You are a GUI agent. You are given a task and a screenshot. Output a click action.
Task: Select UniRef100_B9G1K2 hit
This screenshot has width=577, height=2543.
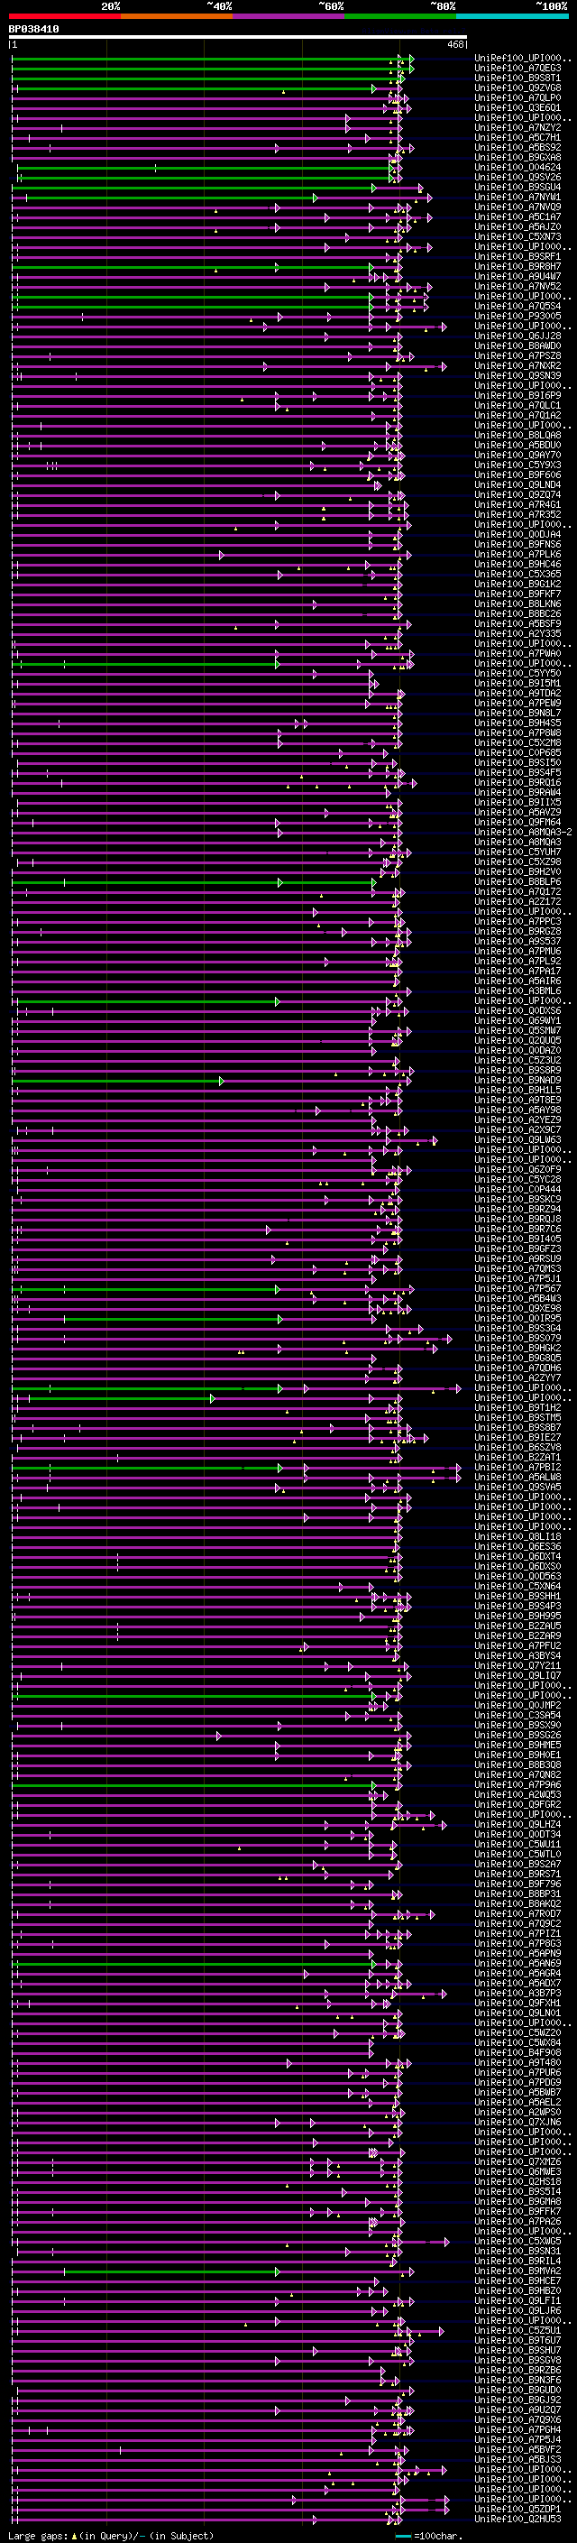point(517,585)
